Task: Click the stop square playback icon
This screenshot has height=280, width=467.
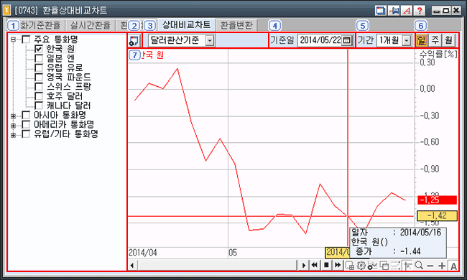Action: point(326,265)
